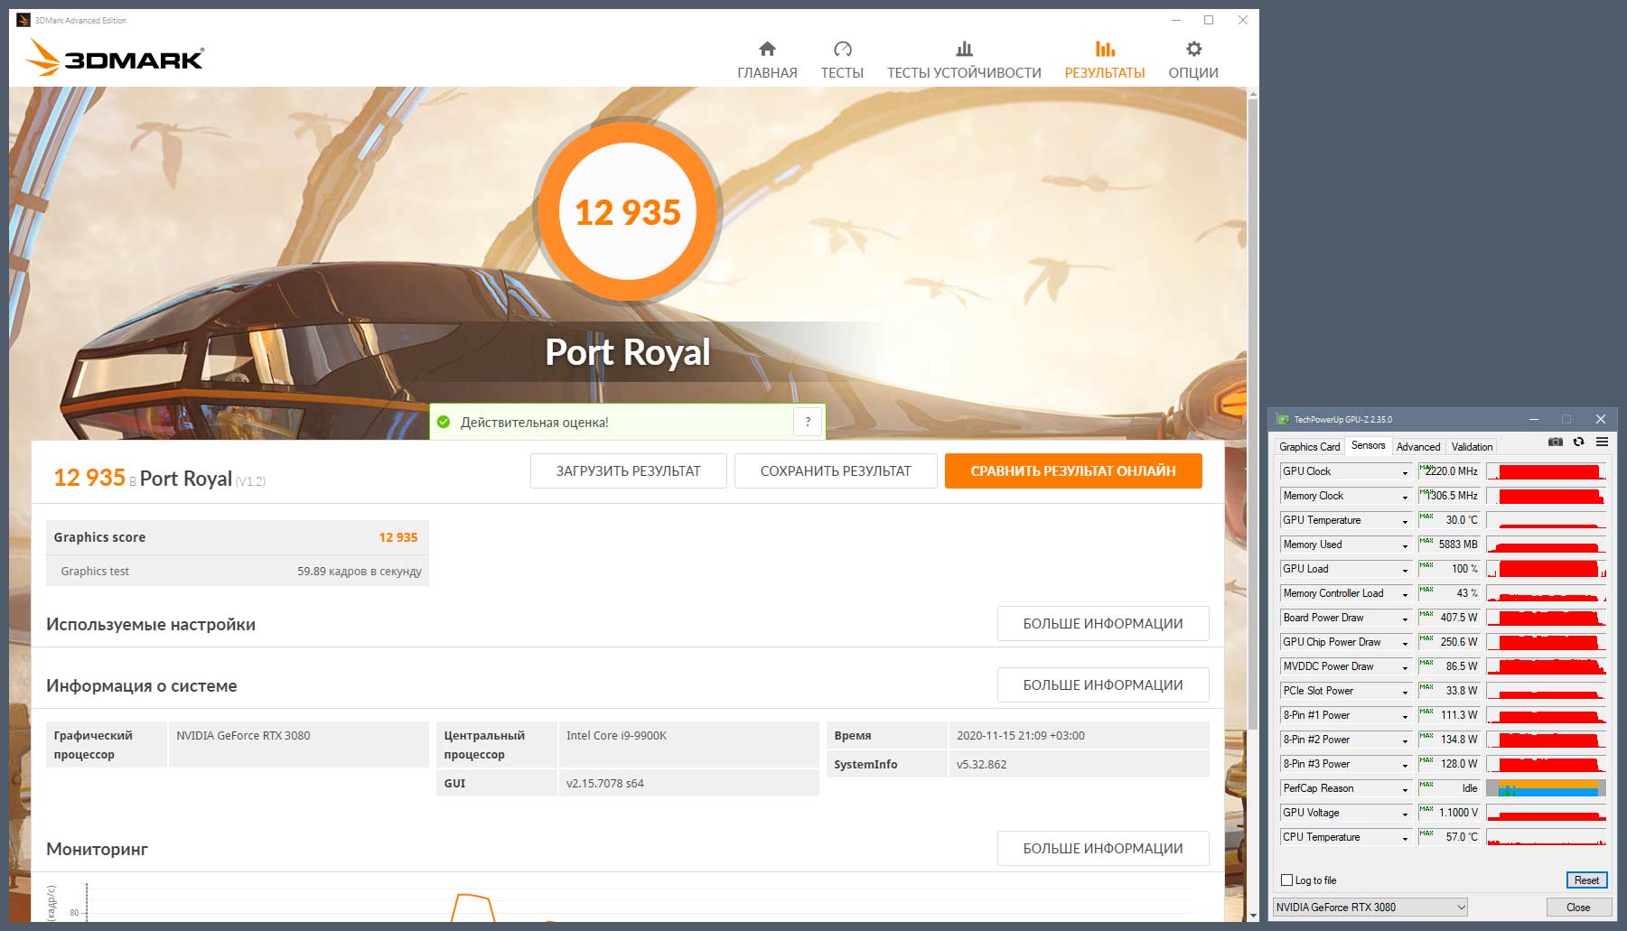Open the Memory Used sensor dropdown
This screenshot has height=931, width=1627.
click(1405, 545)
